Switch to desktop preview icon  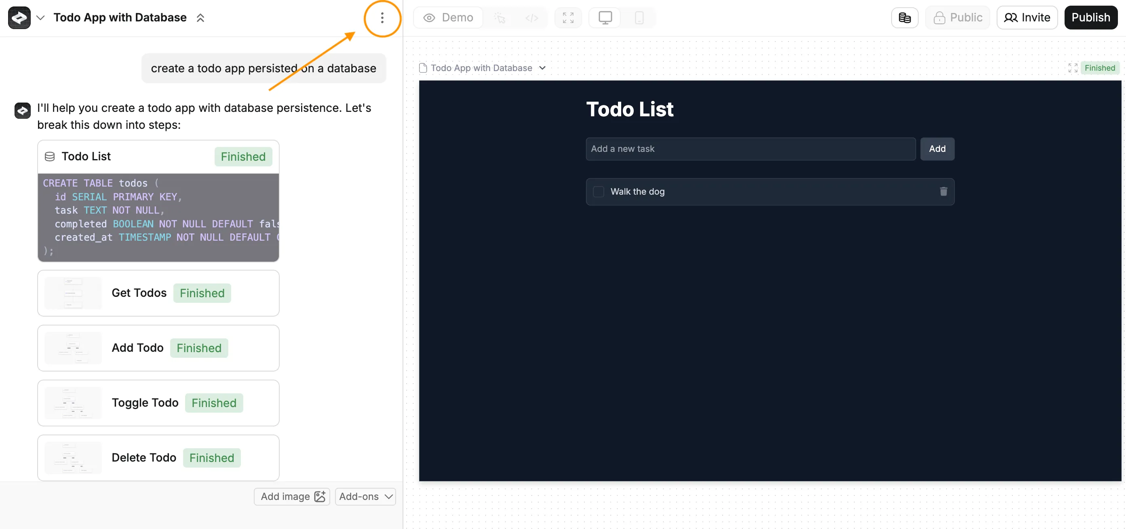[605, 18]
